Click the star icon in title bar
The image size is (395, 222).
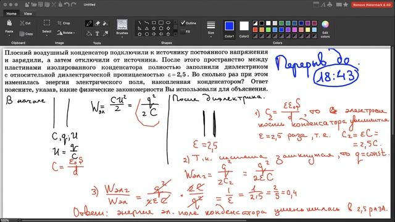[x=346, y=4]
